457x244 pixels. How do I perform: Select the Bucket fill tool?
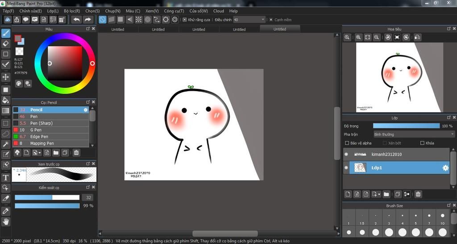point(5,100)
